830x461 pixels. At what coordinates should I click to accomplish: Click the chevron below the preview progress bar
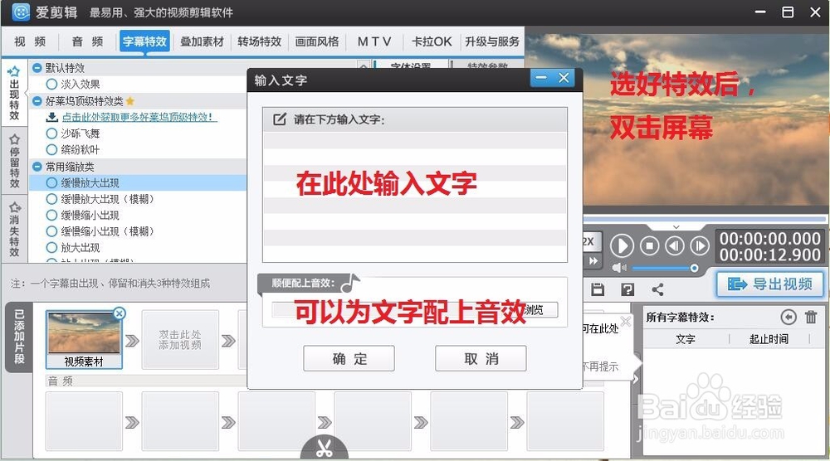(x=676, y=227)
